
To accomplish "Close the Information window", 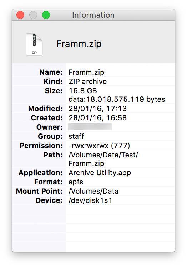I will coord(20,15).
